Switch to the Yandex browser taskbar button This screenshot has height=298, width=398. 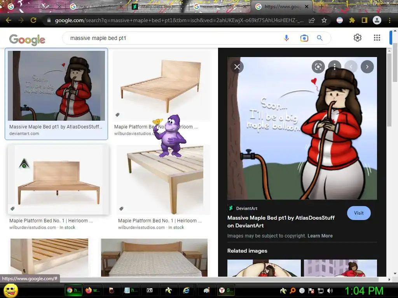[x=226, y=290]
